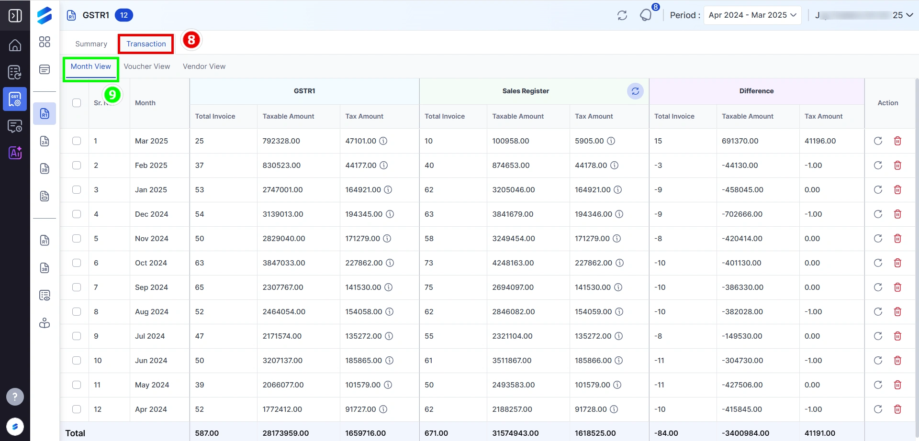Check the Jan 2025 row checkbox
Viewport: 919px width, 441px height.
[77, 189]
